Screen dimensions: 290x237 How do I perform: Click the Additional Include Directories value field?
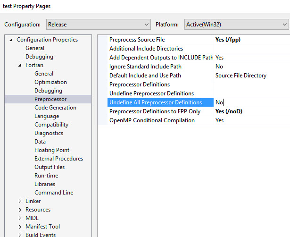251,49
